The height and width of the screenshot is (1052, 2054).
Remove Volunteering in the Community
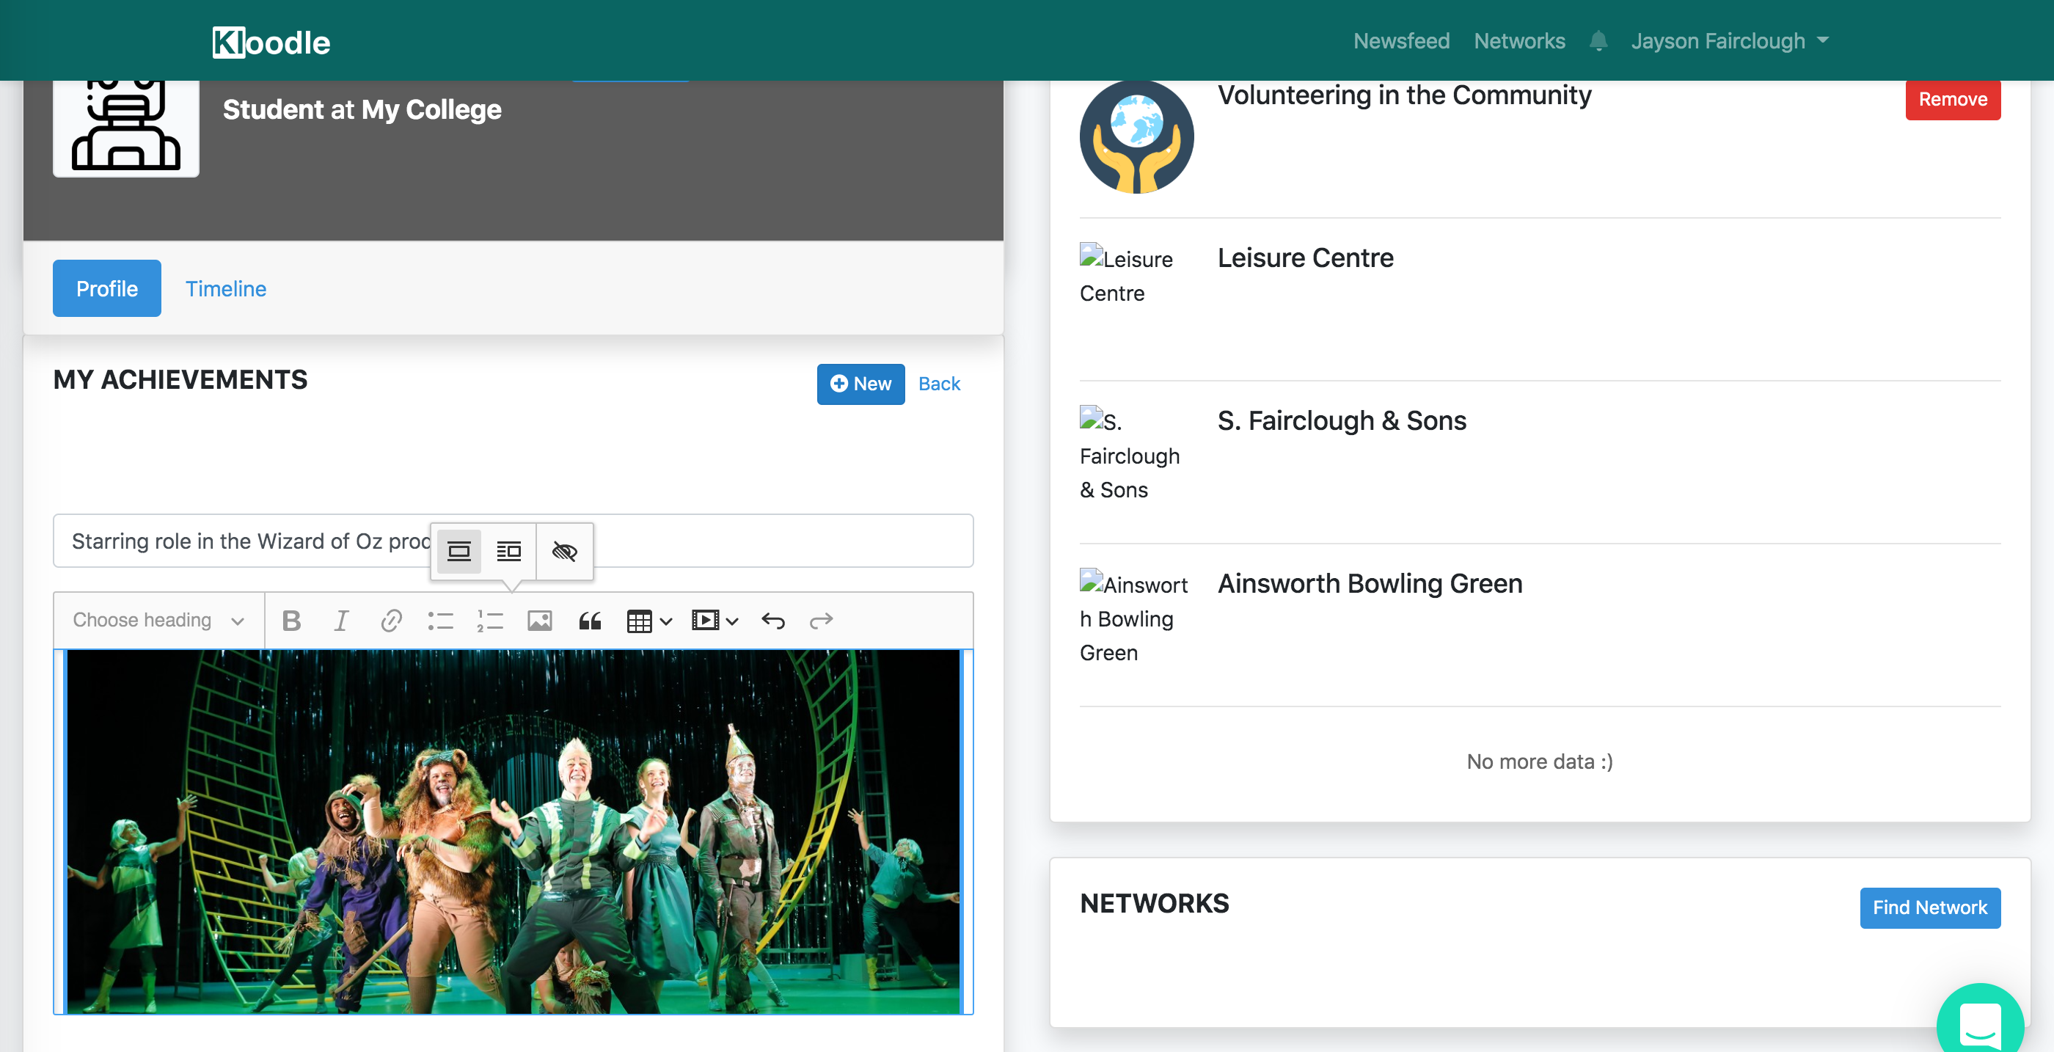(x=1953, y=100)
